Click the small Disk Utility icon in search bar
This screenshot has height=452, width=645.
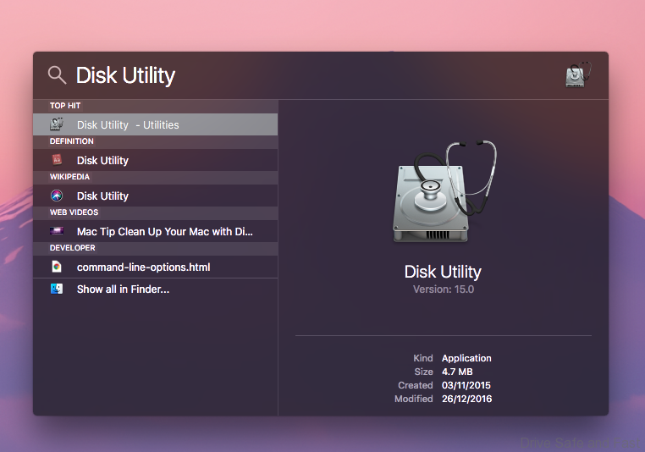[577, 75]
